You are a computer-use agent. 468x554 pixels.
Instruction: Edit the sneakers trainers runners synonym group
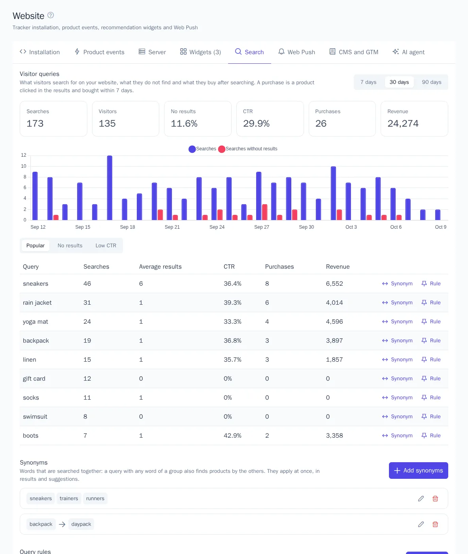(x=421, y=499)
